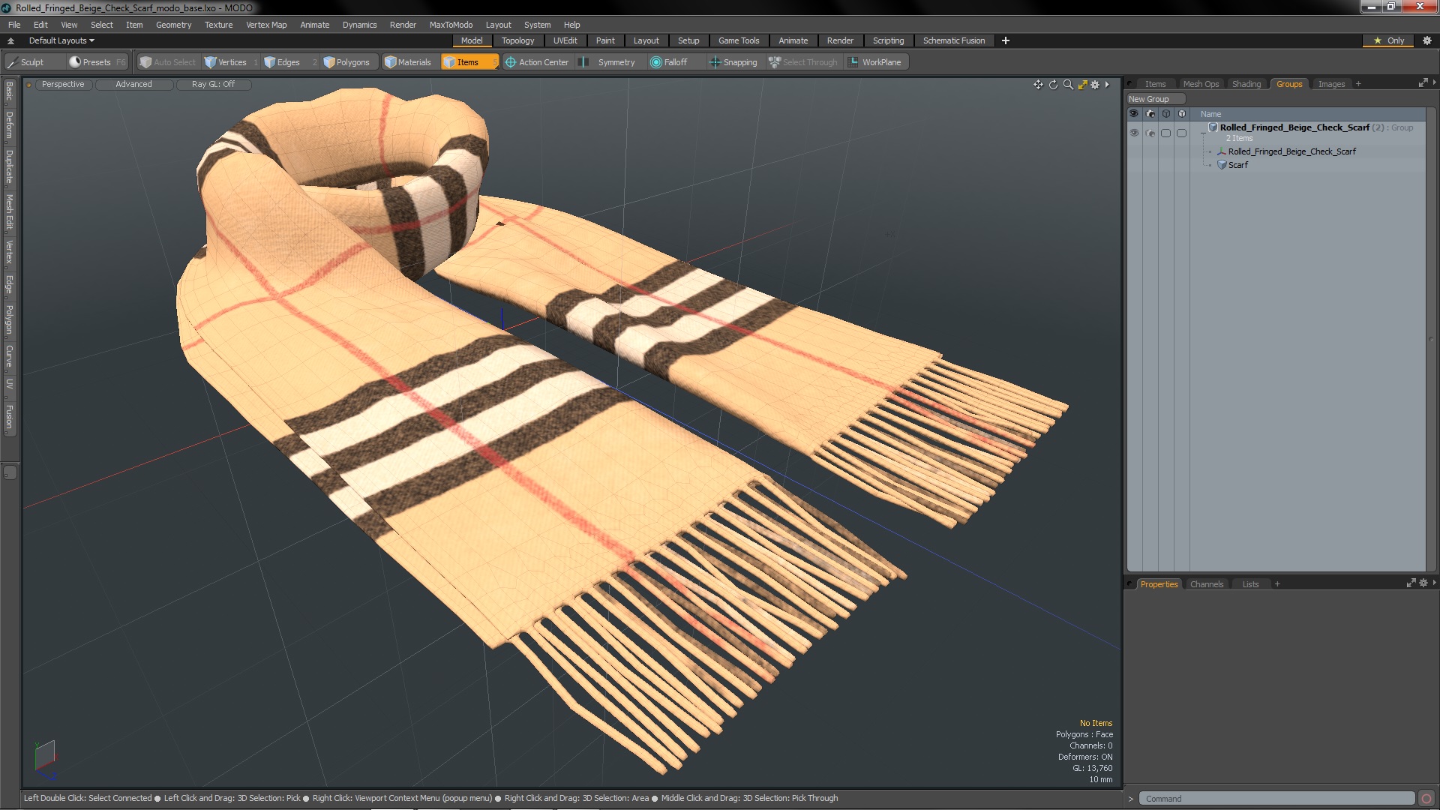
Task: Open WorkPlane options
Action: (x=874, y=62)
